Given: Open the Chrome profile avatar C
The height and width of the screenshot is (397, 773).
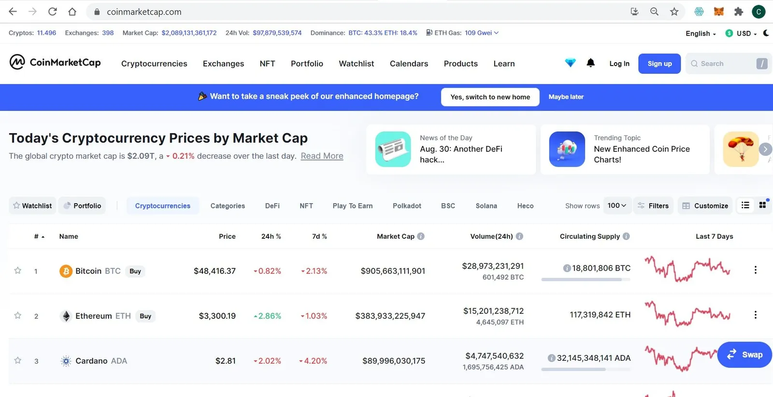Looking at the screenshot, I should (x=759, y=12).
